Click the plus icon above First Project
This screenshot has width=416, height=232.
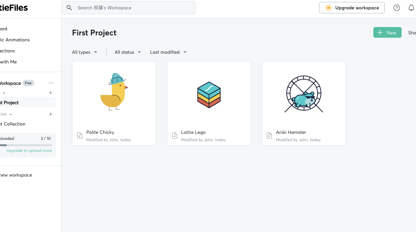51,93
